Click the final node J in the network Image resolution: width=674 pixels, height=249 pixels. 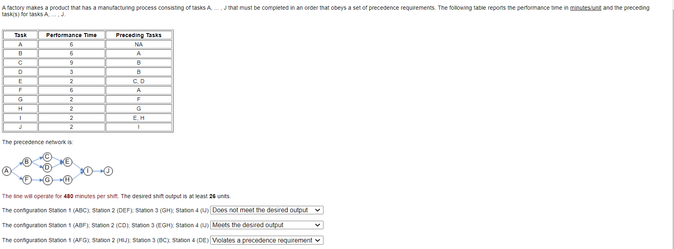click(x=107, y=171)
